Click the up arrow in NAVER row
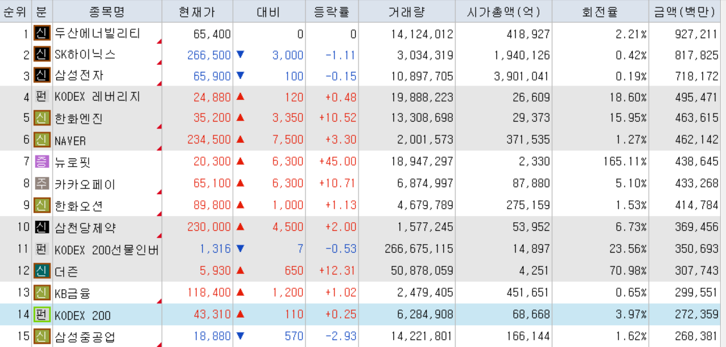Screen dimensions: 726x347 (240, 139)
